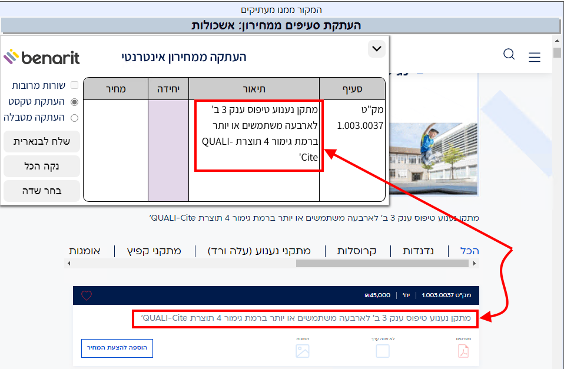Screen dimensions: 564x369
Task: Click the heart favorite icon
Action: point(87,295)
